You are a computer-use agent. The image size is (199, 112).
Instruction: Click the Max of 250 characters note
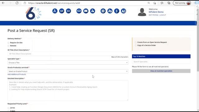tap(120, 57)
